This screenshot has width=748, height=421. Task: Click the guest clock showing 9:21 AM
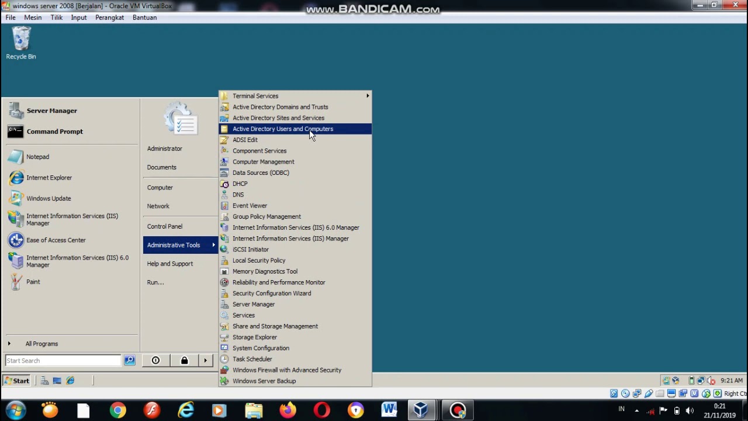click(732, 381)
